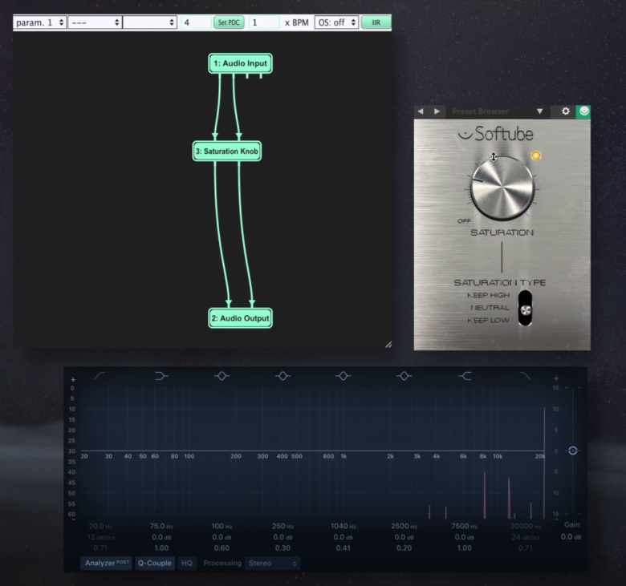The height and width of the screenshot is (586, 626).
Task: Click the plus icon above gain scale
Action: coord(556,378)
